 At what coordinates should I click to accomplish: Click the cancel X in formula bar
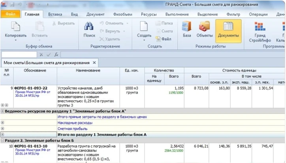pyautogui.click(x=41, y=54)
